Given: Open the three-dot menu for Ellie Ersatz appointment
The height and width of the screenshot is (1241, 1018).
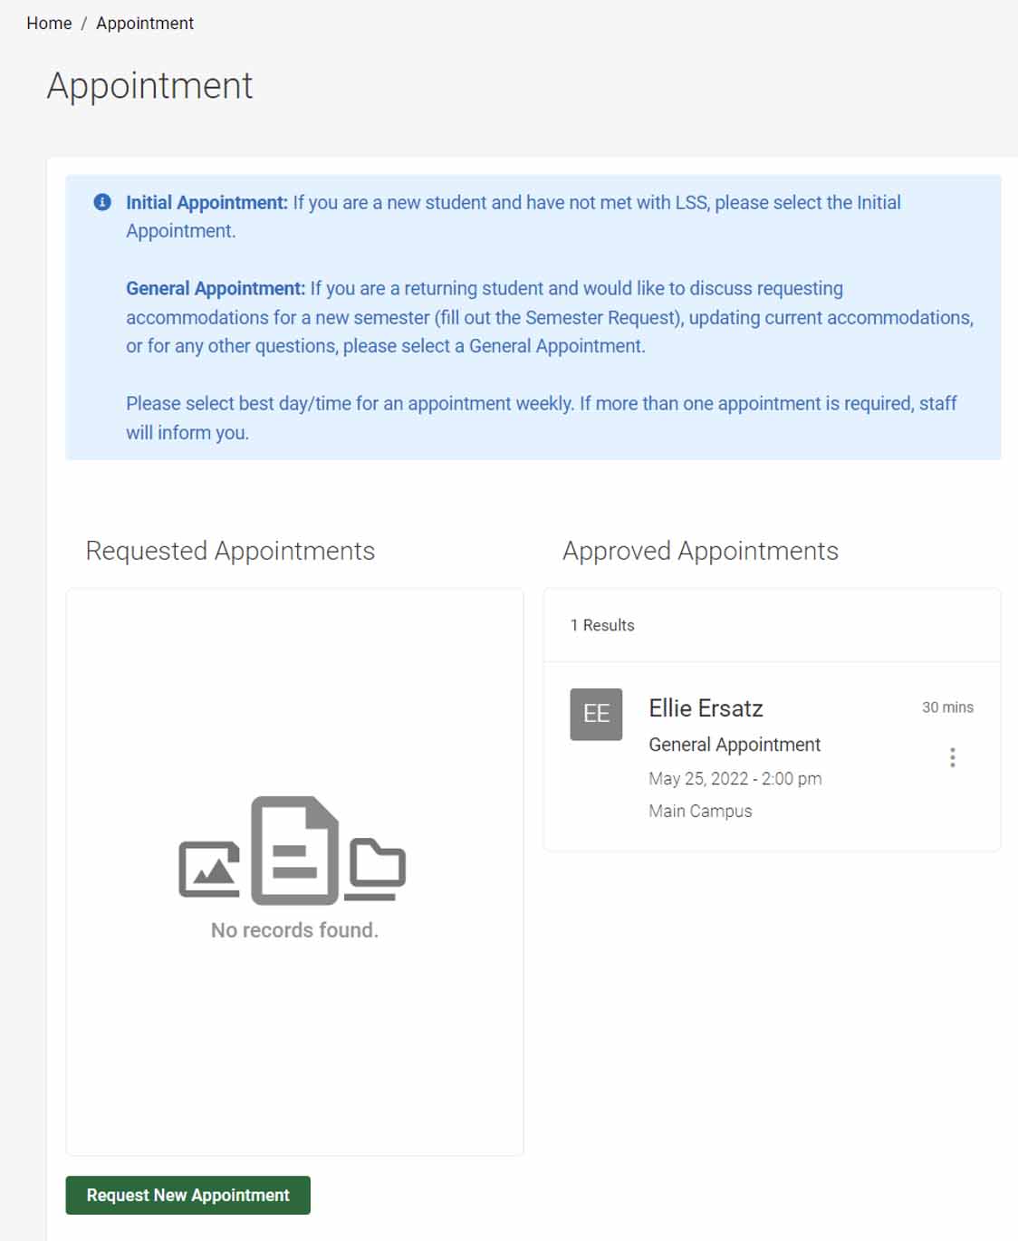Looking at the screenshot, I should pos(952,757).
